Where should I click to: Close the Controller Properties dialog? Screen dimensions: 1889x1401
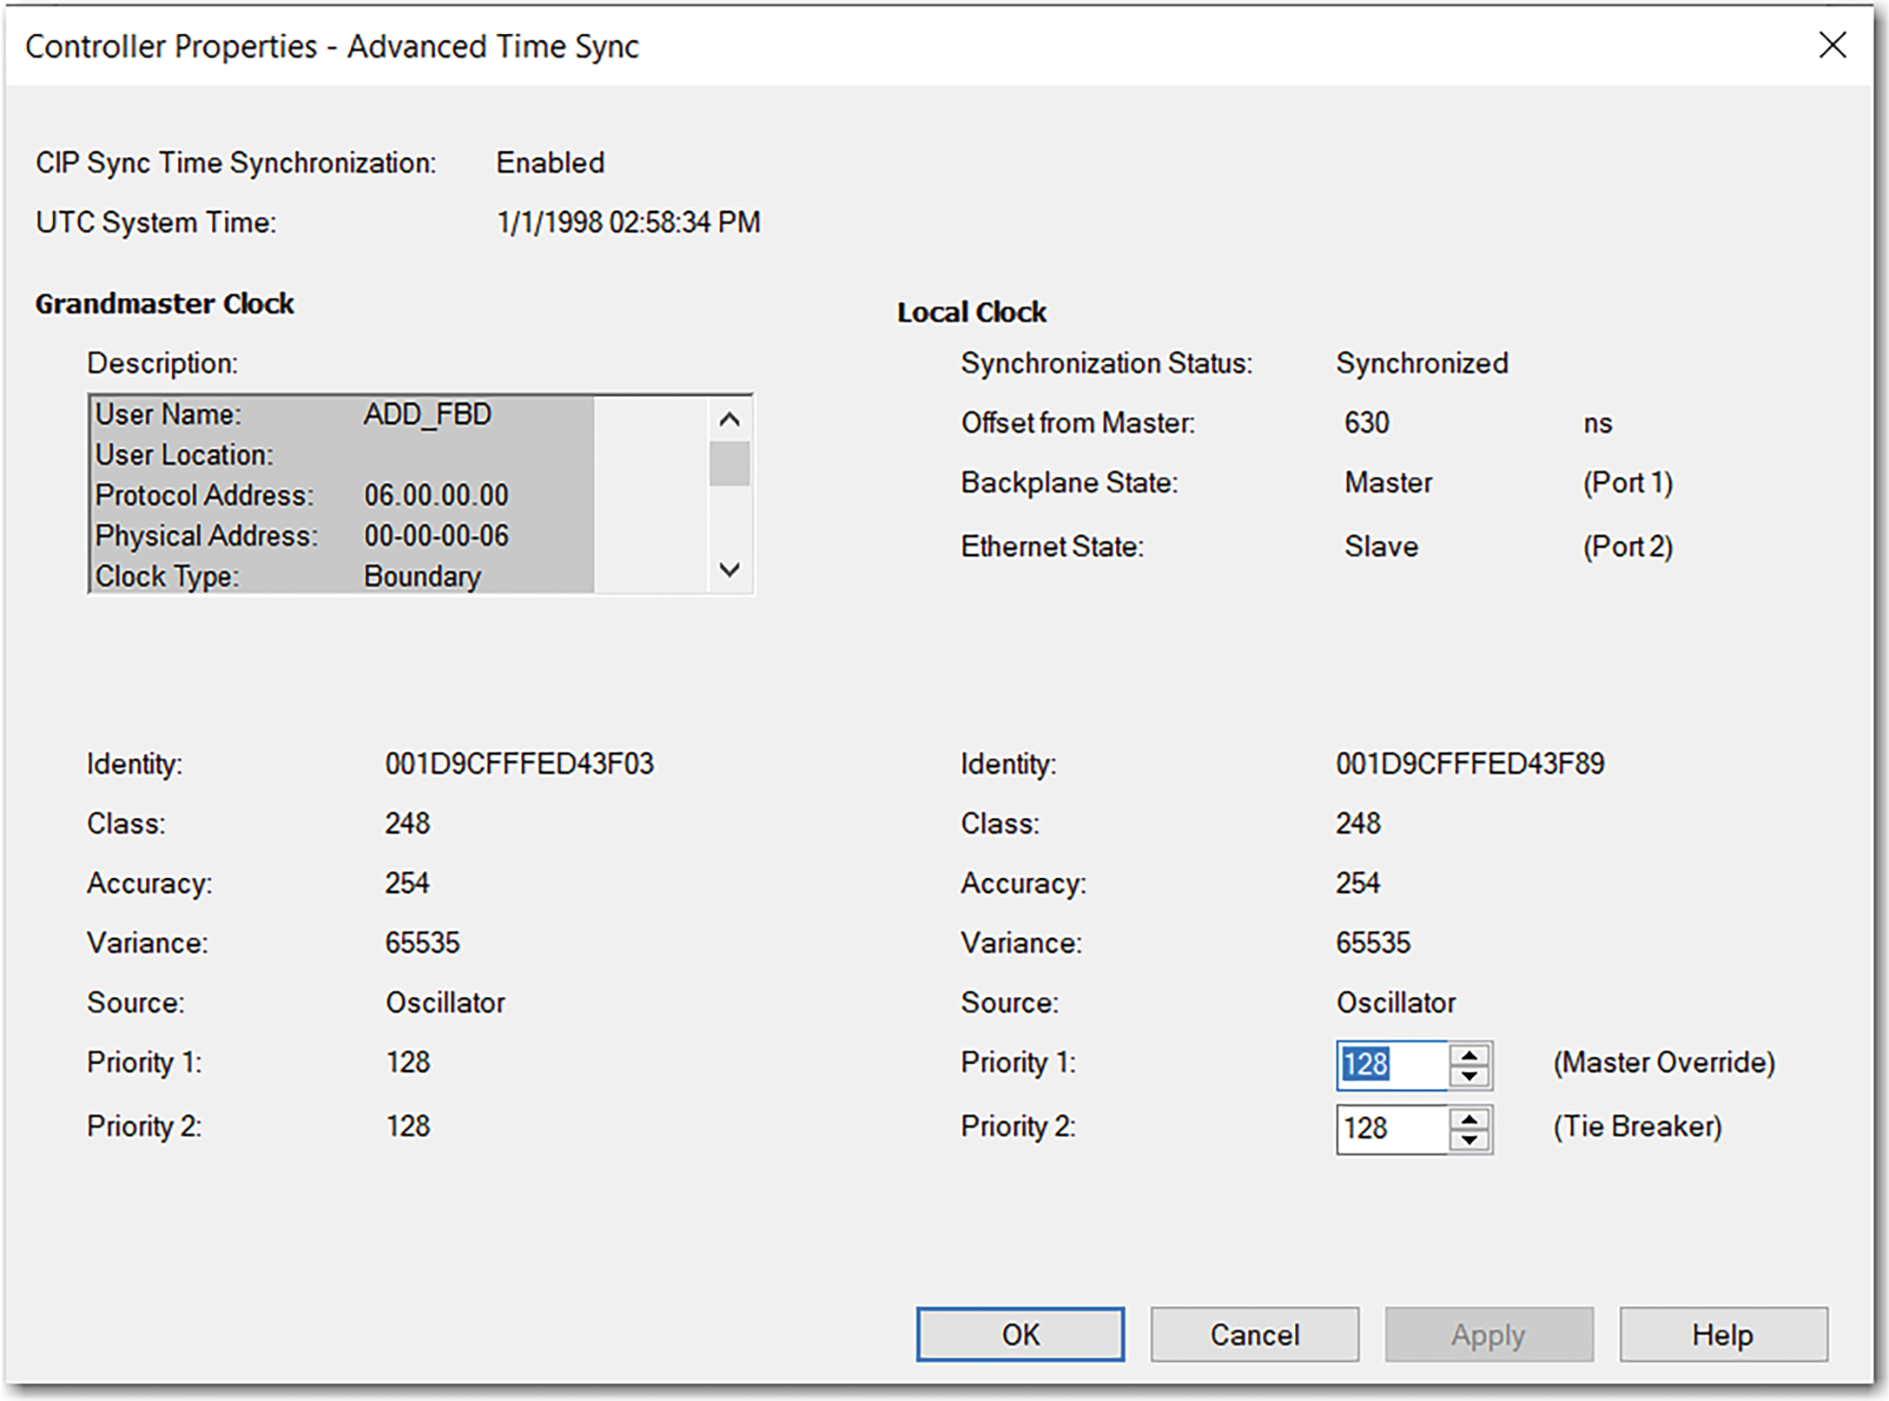pos(1833,45)
